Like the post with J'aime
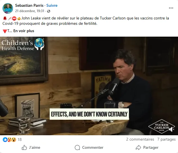178x153 pixels. [x=31, y=147]
